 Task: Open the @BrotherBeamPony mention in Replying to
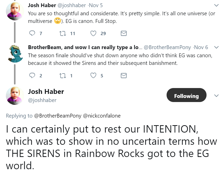pos(57,116)
